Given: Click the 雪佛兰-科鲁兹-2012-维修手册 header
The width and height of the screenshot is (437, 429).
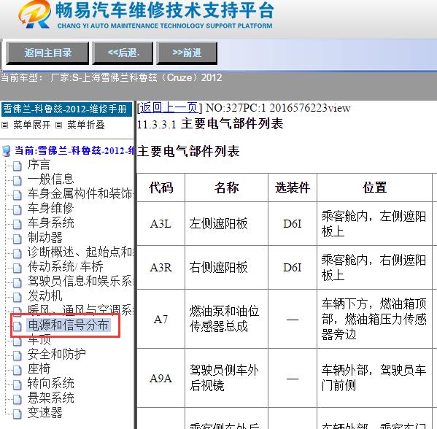Looking at the screenshot, I should [x=66, y=109].
